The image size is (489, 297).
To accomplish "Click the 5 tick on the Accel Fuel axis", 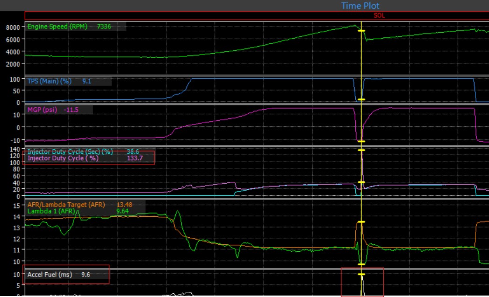I will (x=18, y=285).
